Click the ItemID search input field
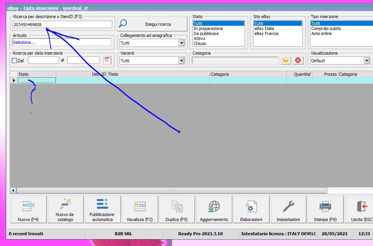 point(62,24)
